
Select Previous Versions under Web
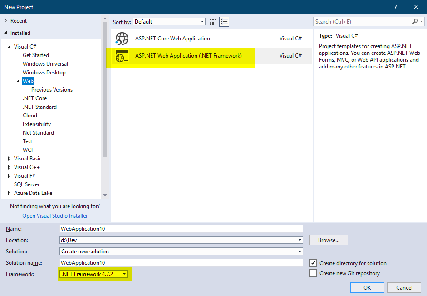point(52,90)
